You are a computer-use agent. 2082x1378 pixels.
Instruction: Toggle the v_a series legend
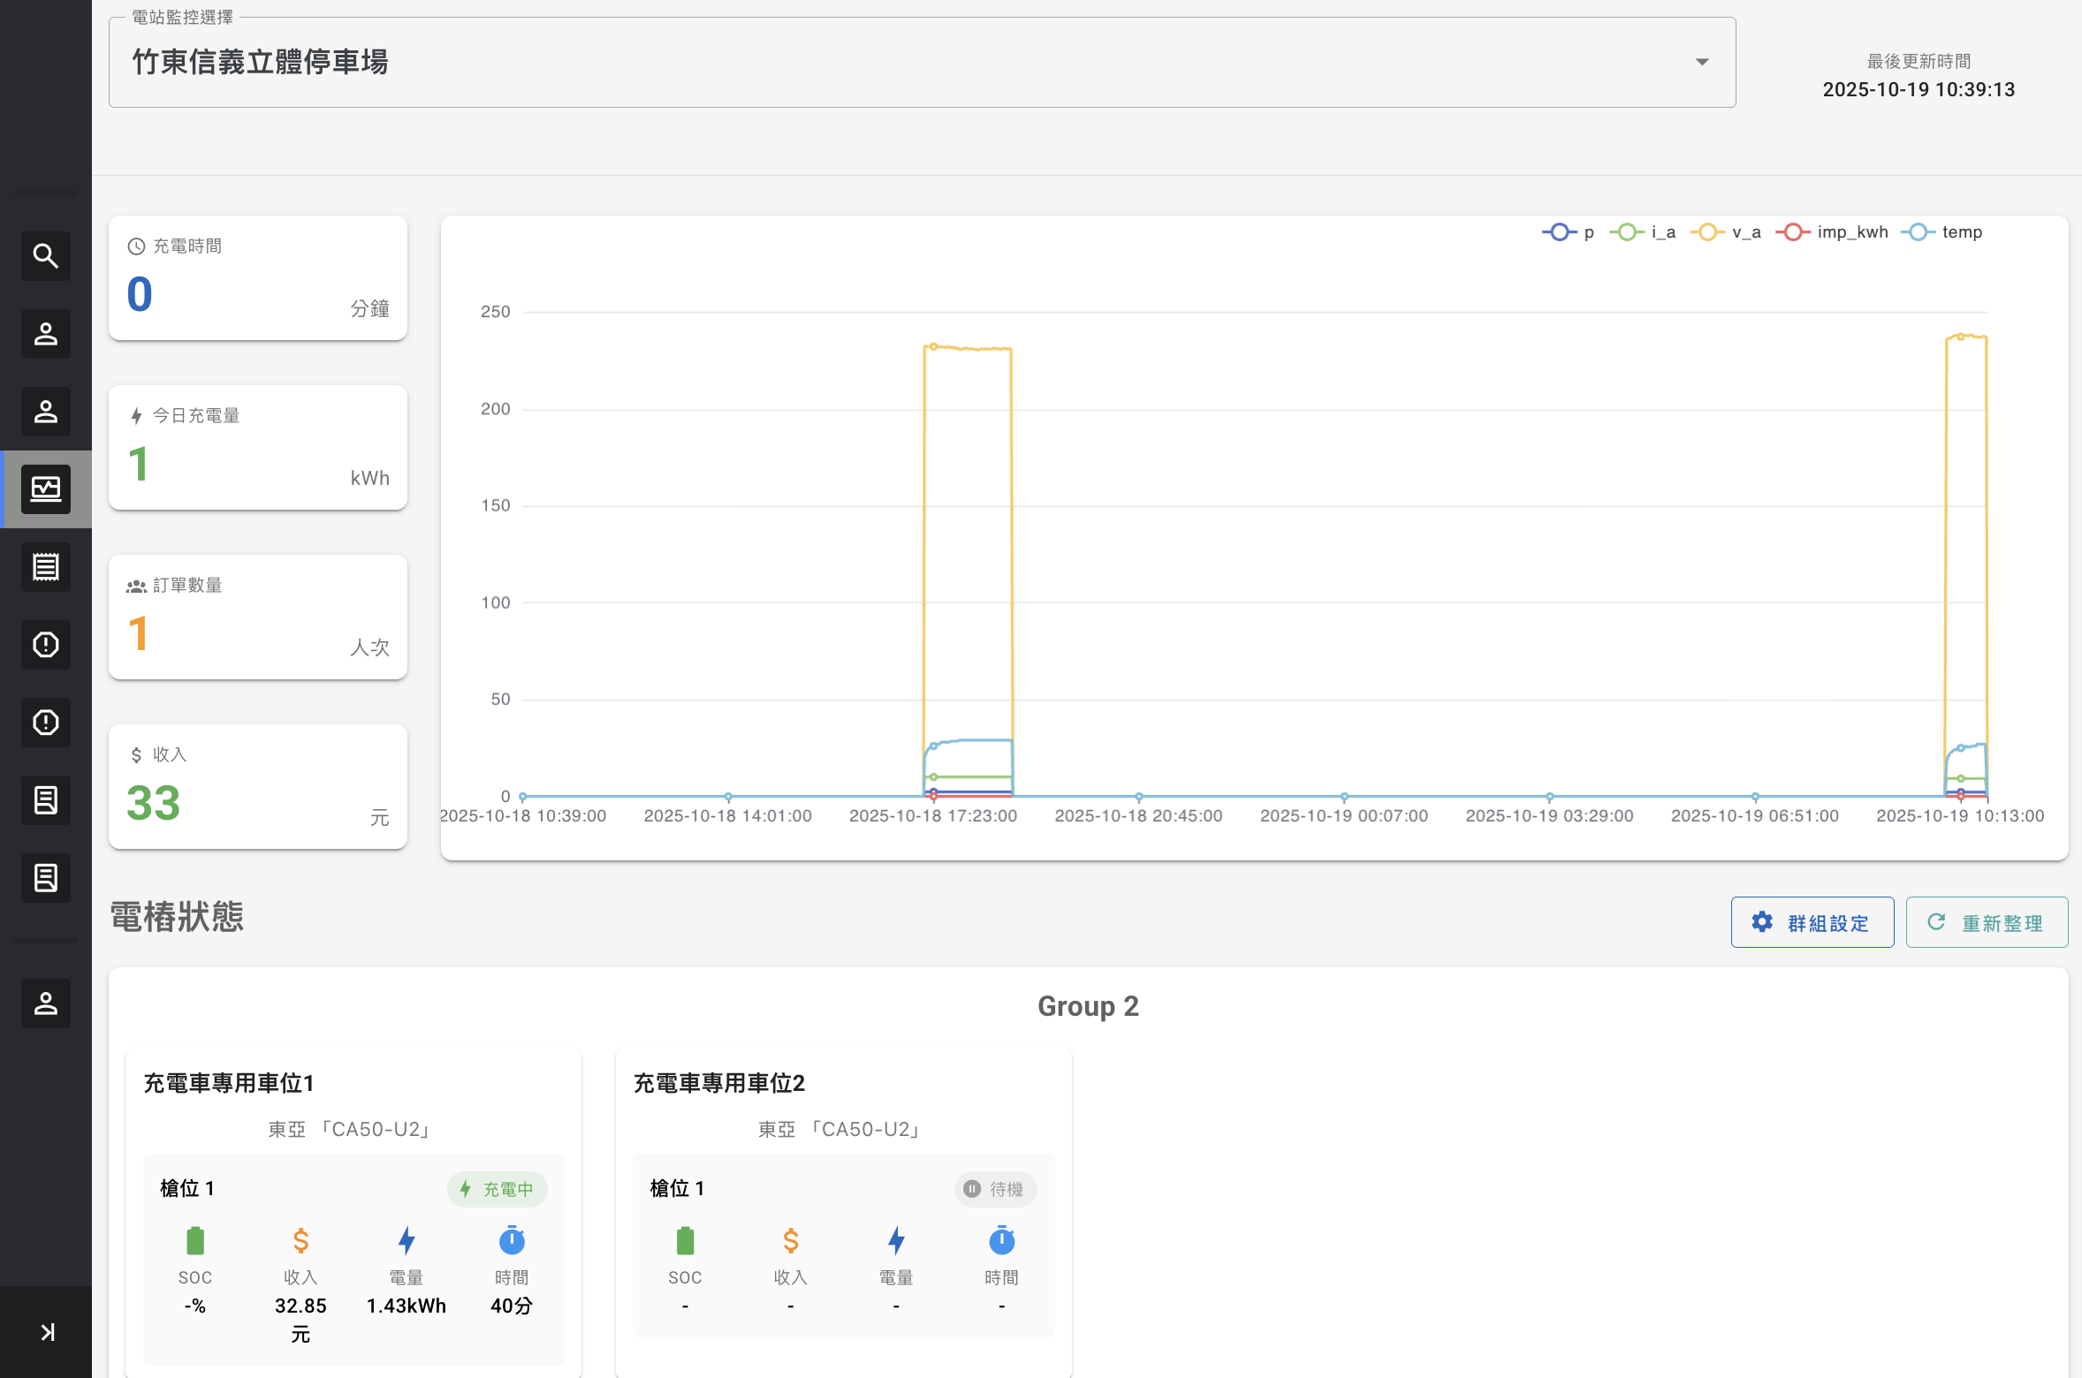coord(1725,232)
